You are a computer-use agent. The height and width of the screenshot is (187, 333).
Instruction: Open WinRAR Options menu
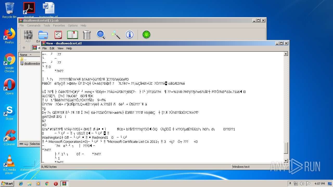(73, 25)
